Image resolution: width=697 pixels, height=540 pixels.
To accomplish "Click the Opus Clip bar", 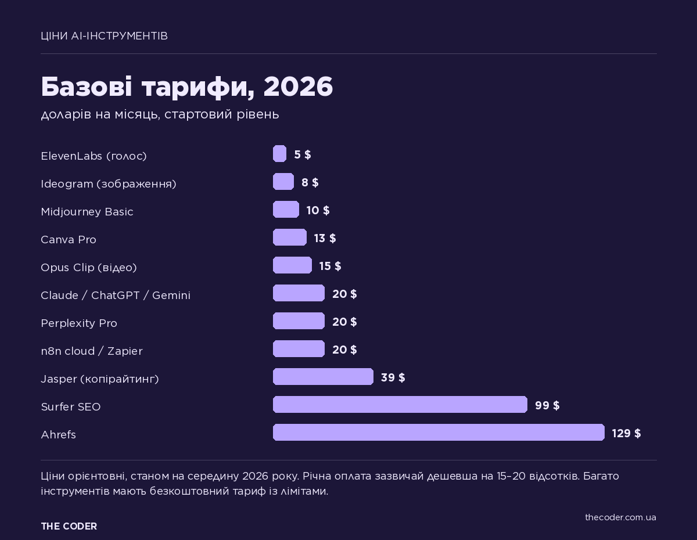I will coord(292,265).
